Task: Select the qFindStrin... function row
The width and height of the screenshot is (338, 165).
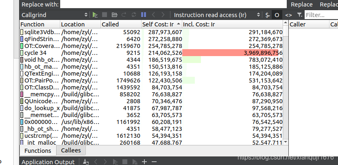Action: point(151,39)
